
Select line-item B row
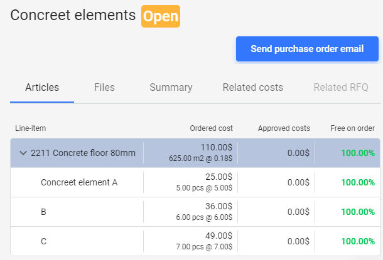point(195,212)
